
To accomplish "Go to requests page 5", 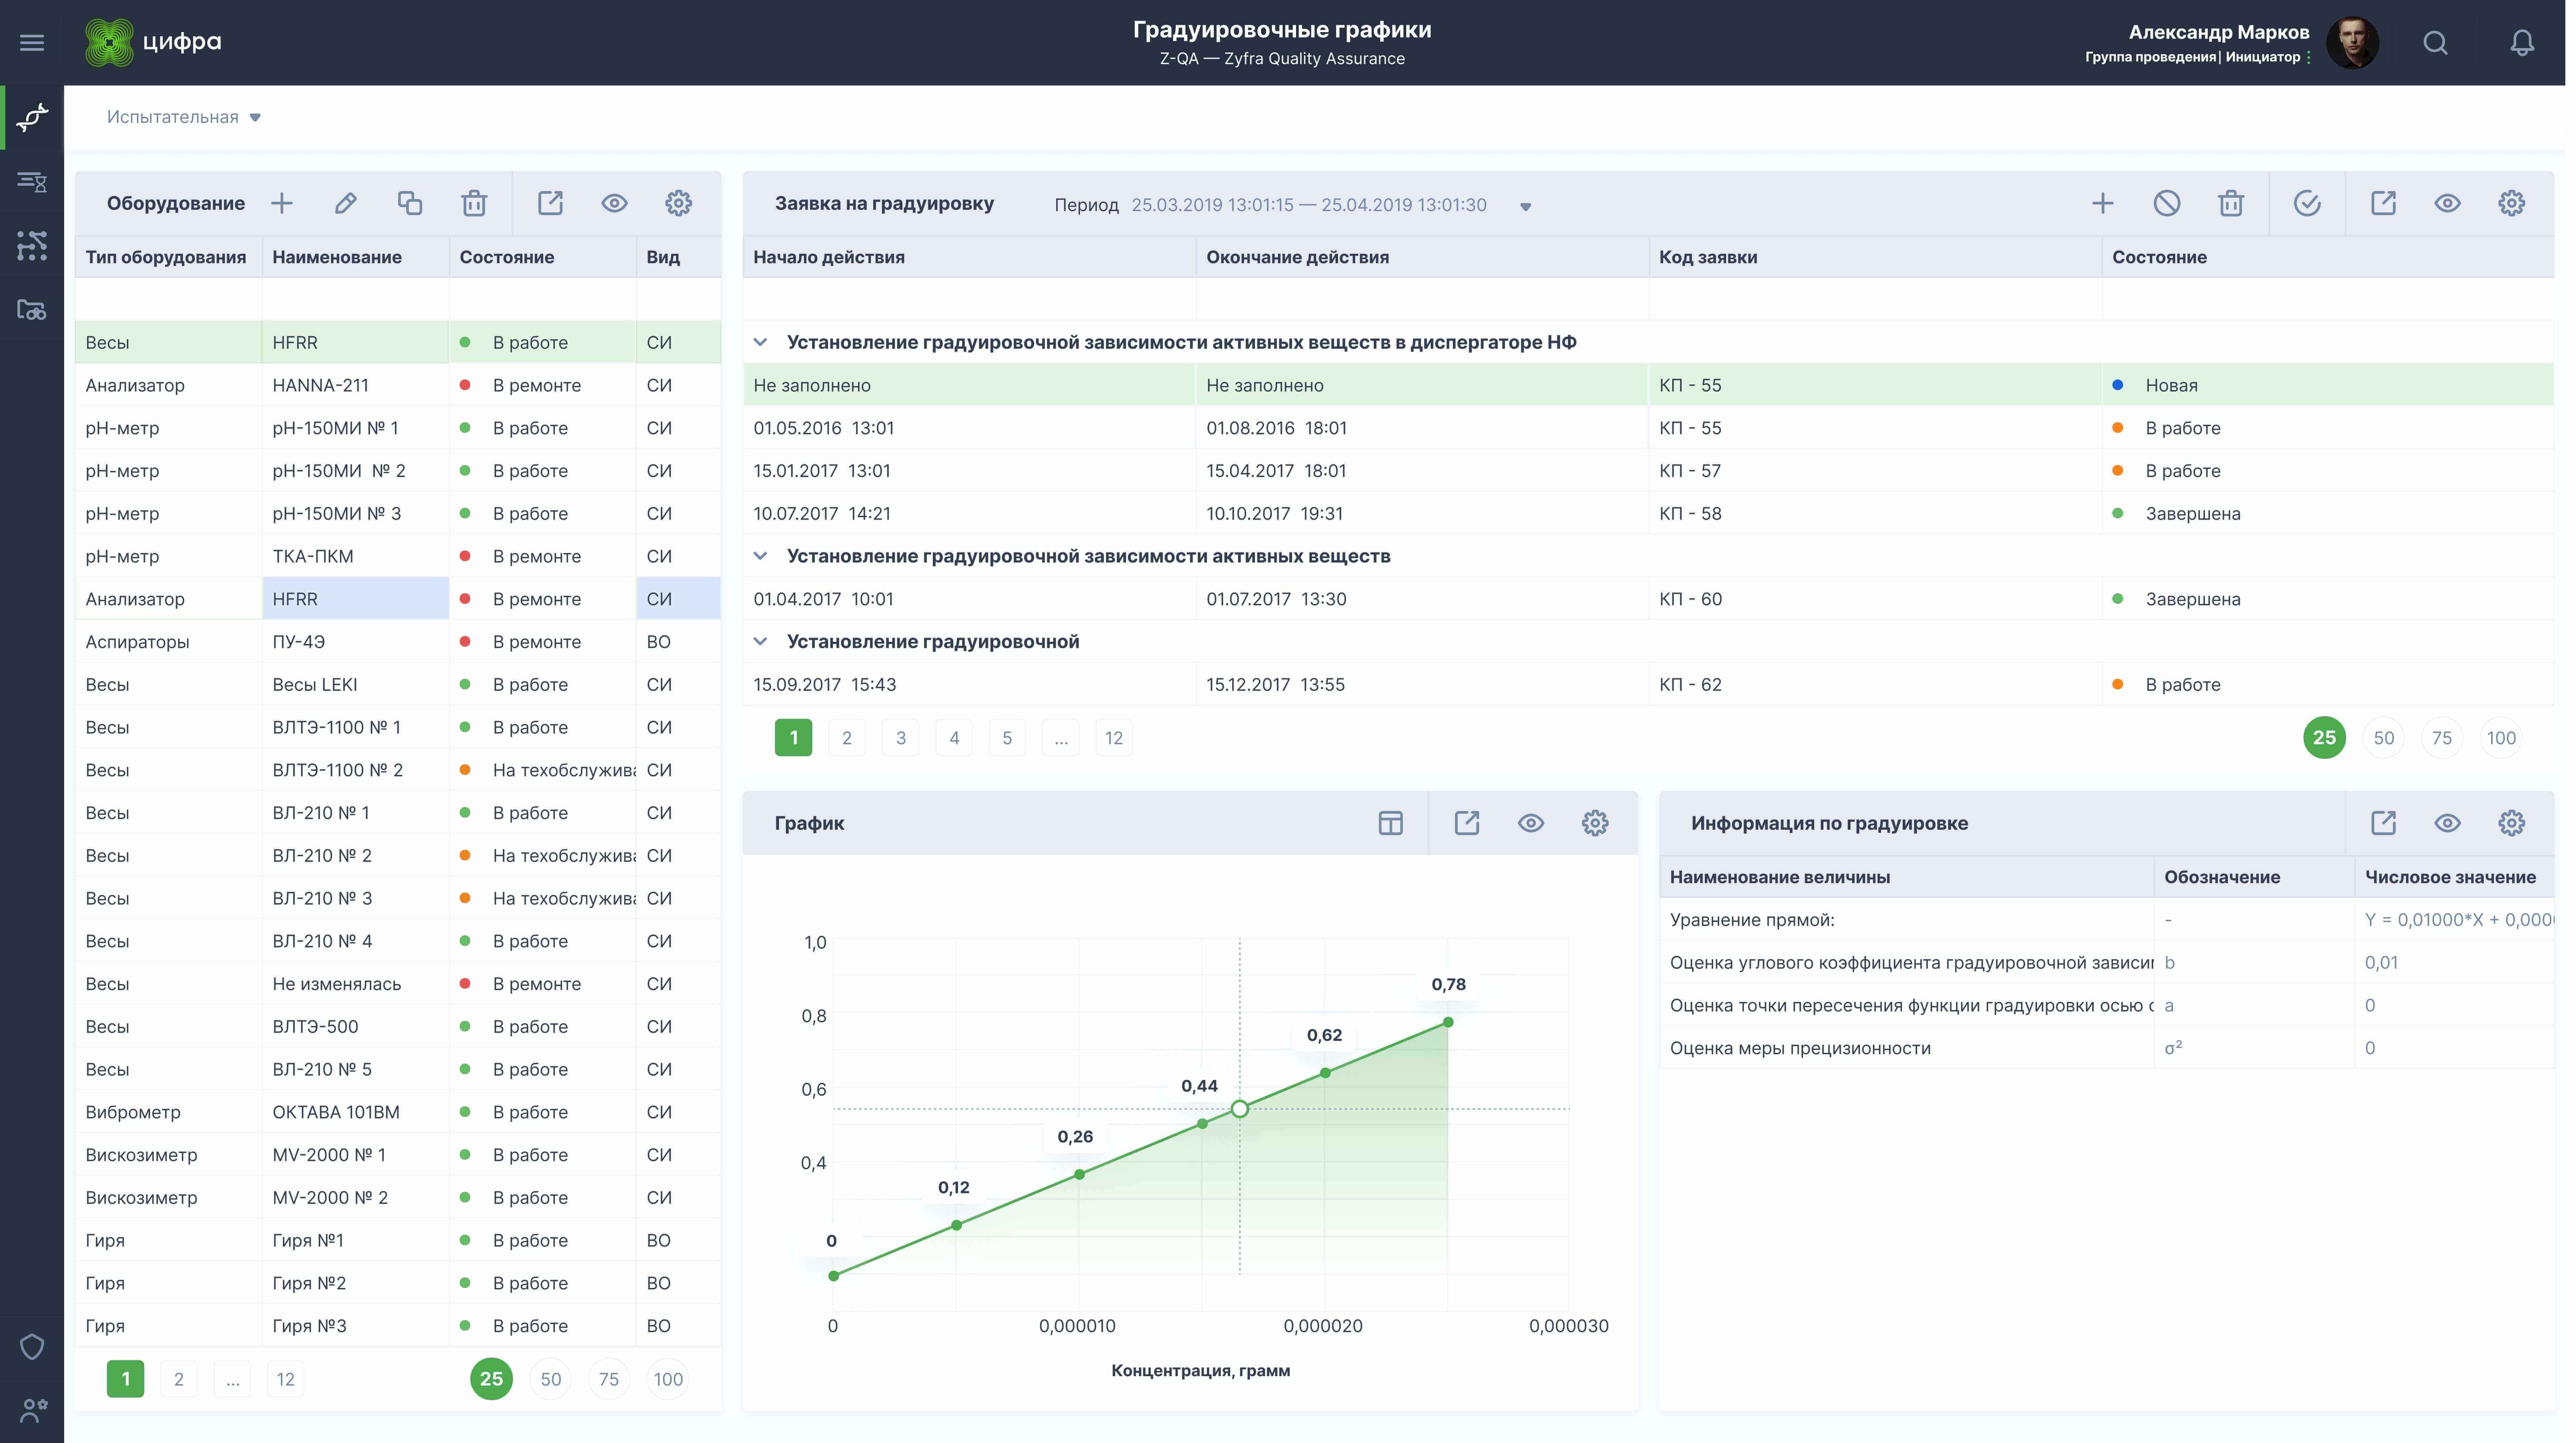I will [1007, 738].
